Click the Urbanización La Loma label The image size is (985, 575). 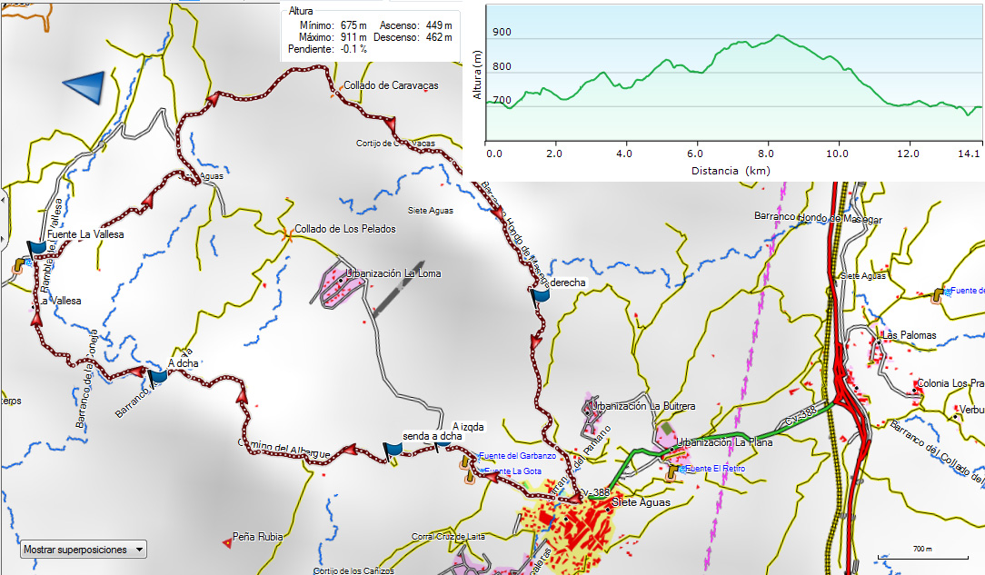tap(390, 272)
